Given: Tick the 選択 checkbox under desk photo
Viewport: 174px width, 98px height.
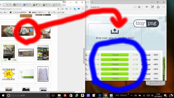Looking at the screenshot, I should pos(3,60).
